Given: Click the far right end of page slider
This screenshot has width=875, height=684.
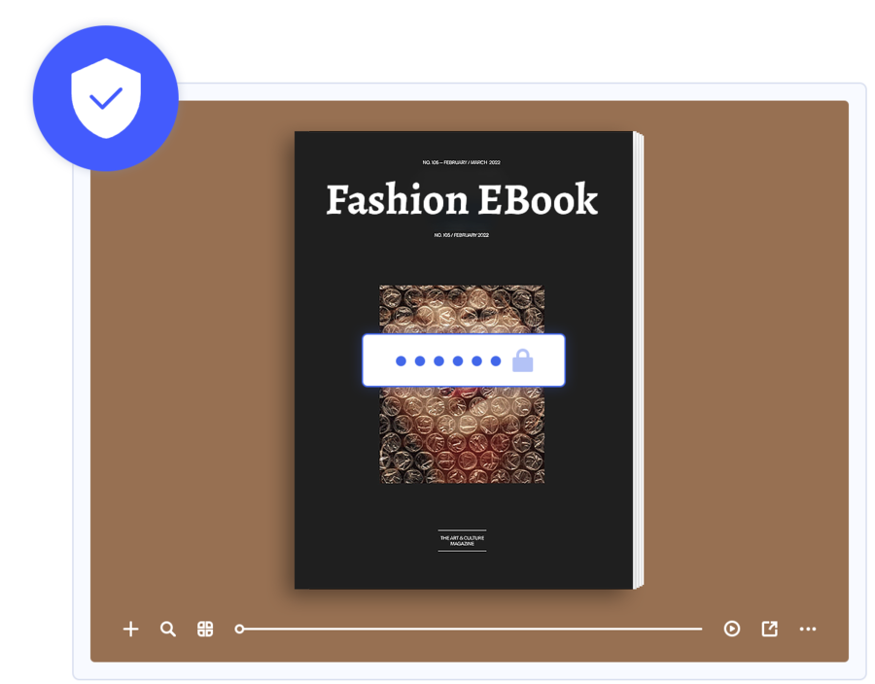Looking at the screenshot, I should click(x=699, y=629).
